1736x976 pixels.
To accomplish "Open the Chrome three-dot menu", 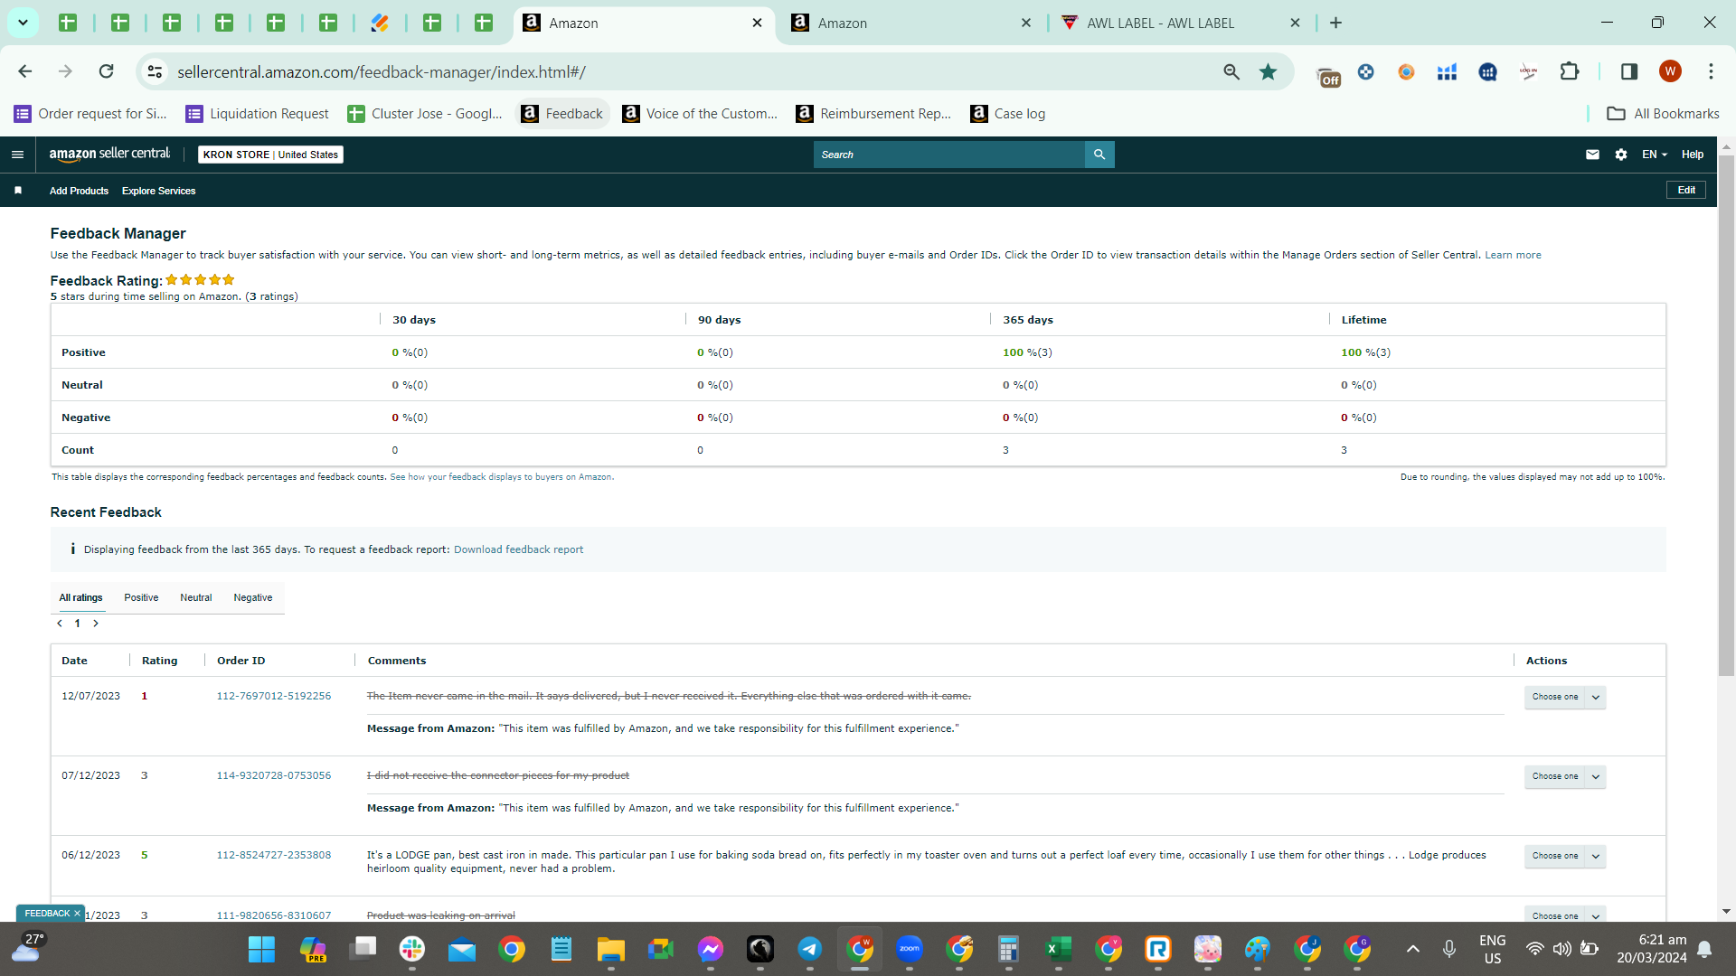I will [x=1711, y=71].
